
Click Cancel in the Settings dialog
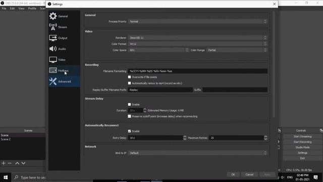point(249,174)
